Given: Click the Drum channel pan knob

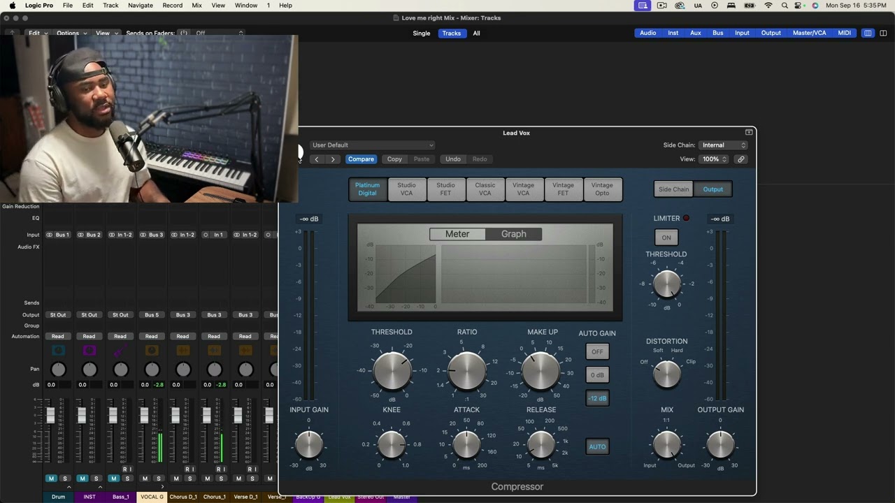Looking at the screenshot, I should click(58, 370).
